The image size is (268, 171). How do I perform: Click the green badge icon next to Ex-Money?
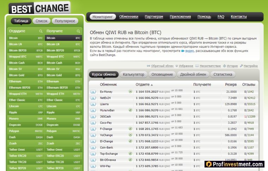pyautogui.click(x=130, y=91)
